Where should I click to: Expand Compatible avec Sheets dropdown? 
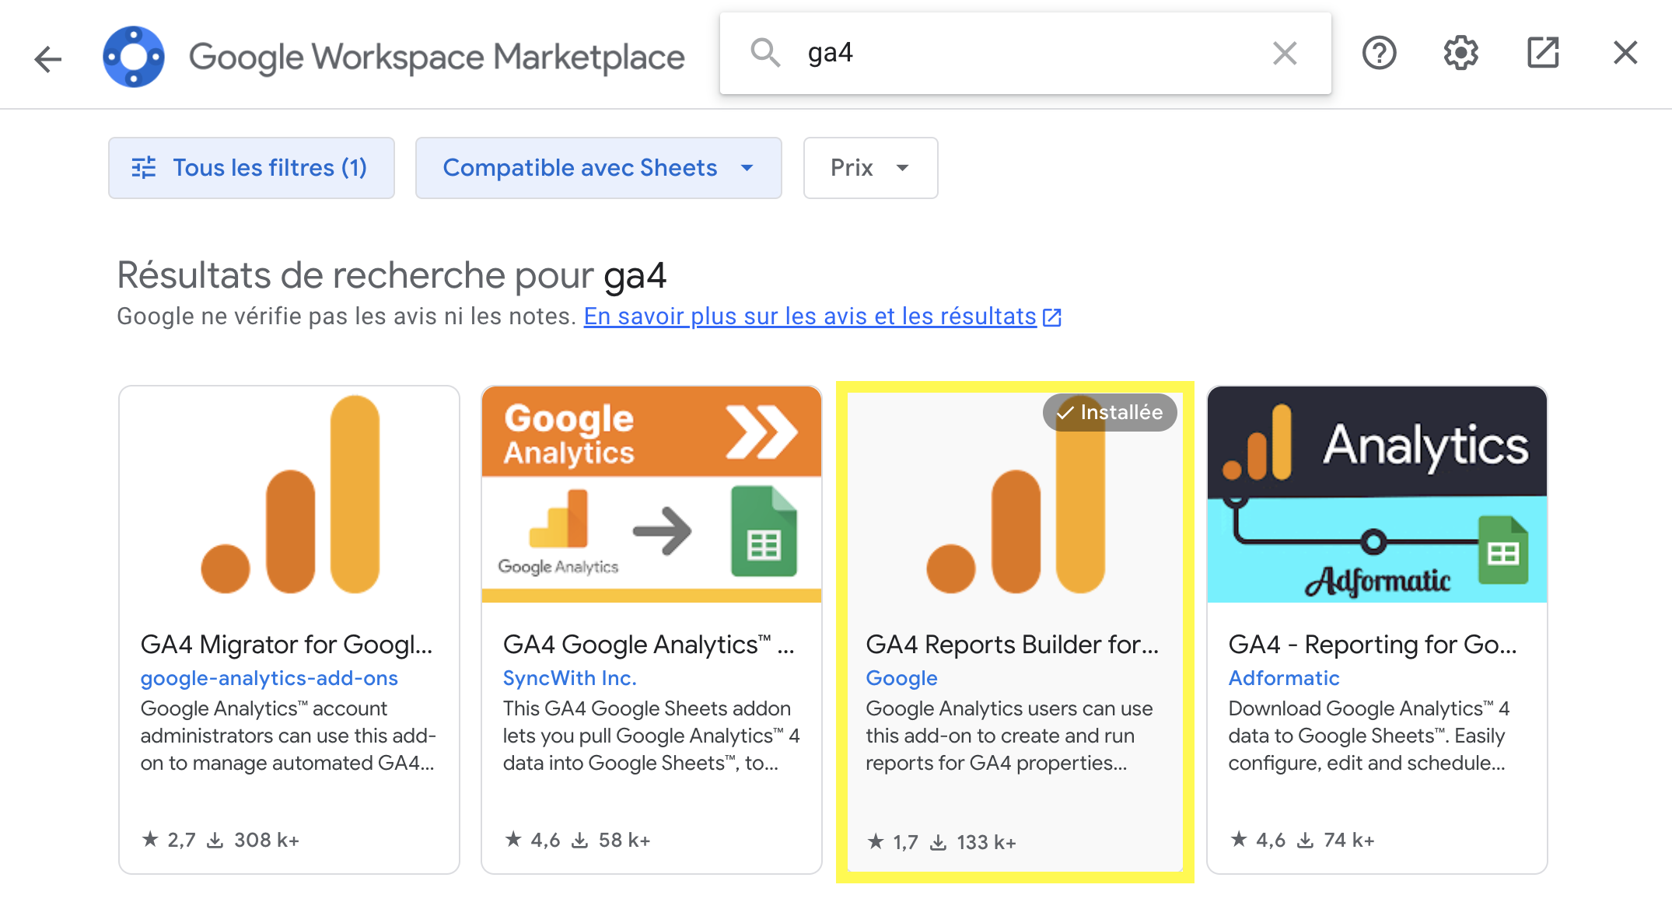(598, 168)
